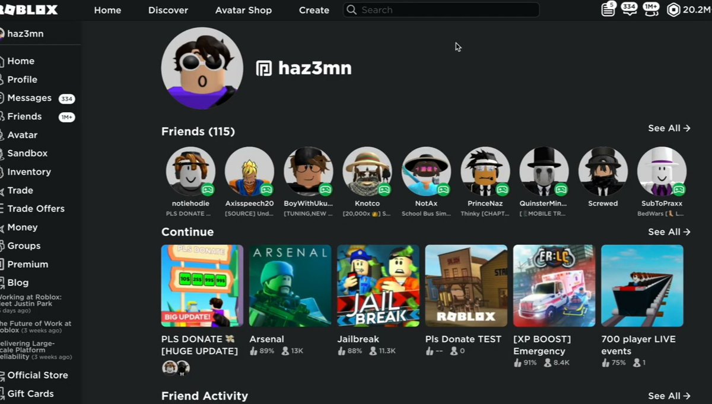Open the Arsenal game thumbnail
Viewport: 712px width, 404px height.
290,286
